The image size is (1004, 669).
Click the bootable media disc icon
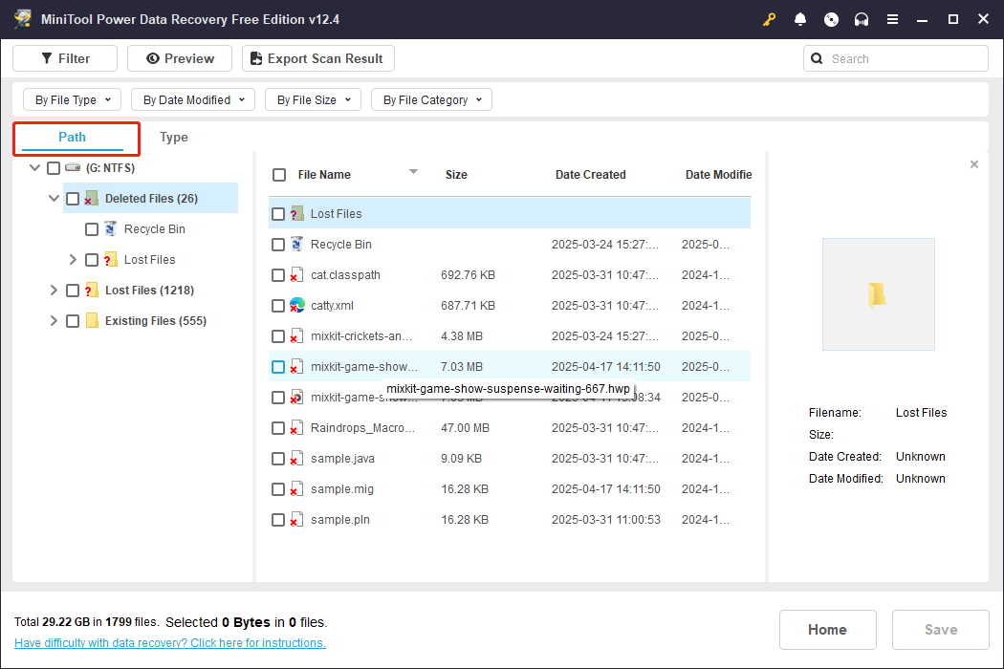[x=831, y=19]
